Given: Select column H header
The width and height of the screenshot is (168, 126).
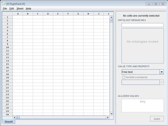Looking at the screenshot, I should [x=88, y=14].
